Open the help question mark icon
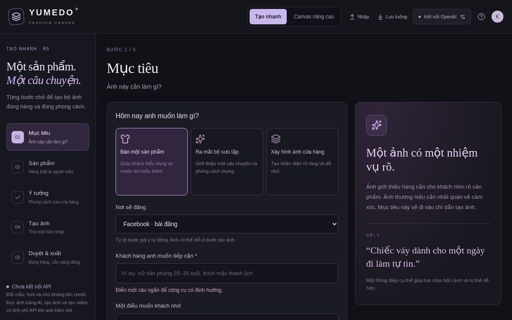The width and height of the screenshot is (512, 320). [x=481, y=17]
